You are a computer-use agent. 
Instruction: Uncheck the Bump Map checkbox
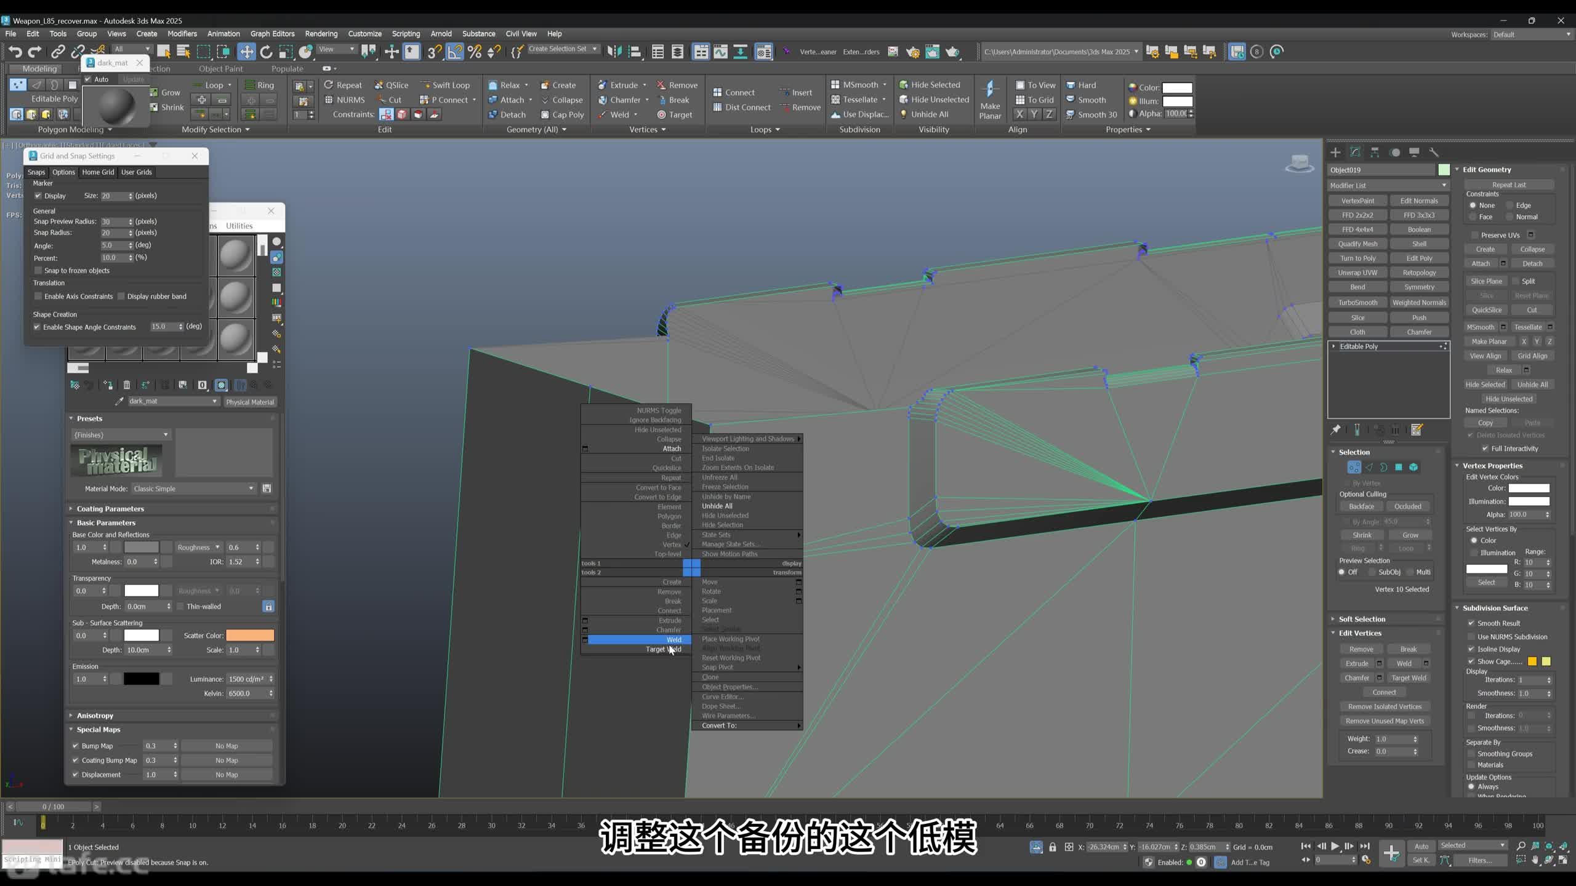click(76, 746)
